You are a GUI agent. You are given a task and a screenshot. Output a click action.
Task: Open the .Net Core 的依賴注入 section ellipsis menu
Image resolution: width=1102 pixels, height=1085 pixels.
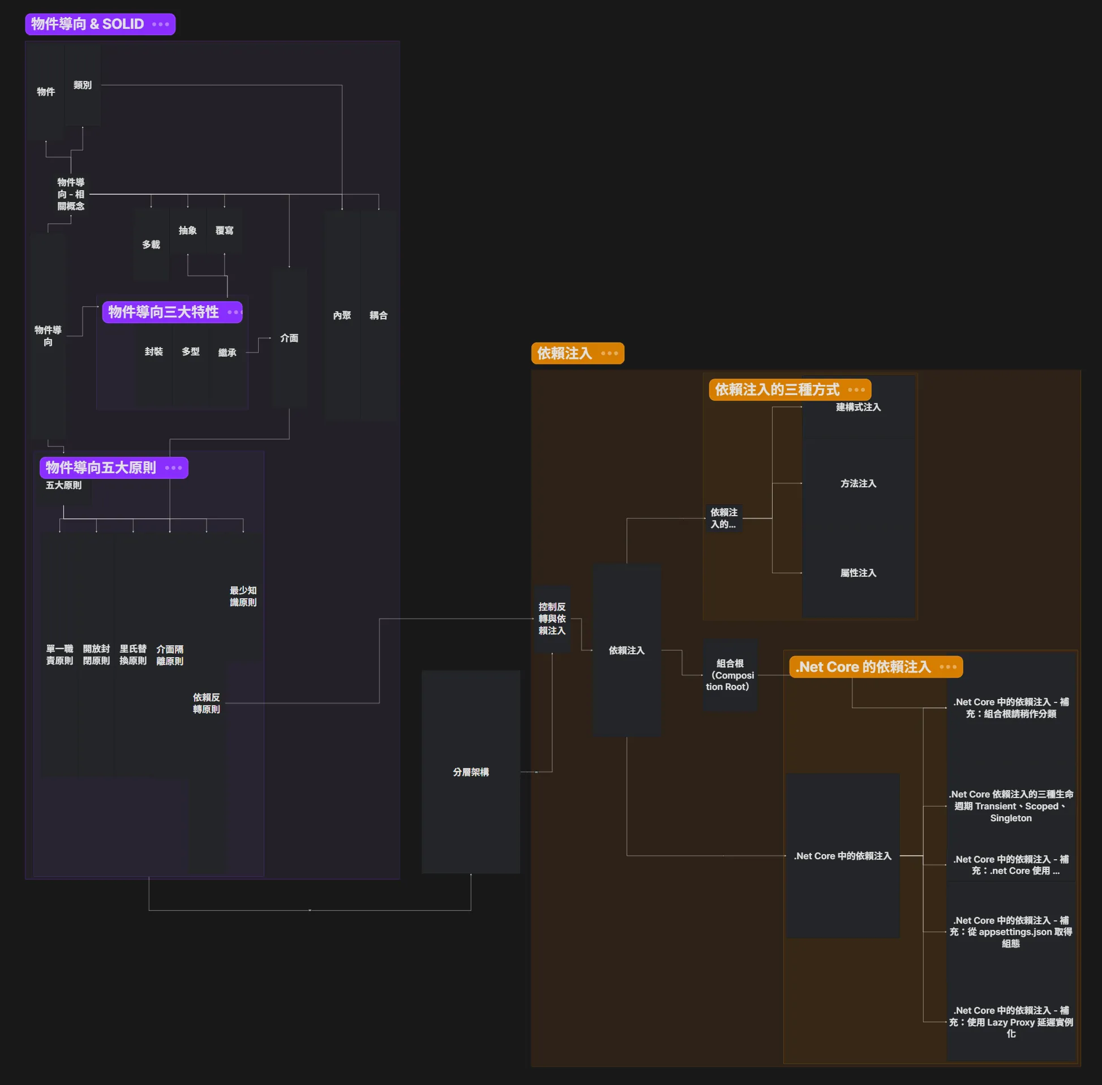pyautogui.click(x=947, y=667)
